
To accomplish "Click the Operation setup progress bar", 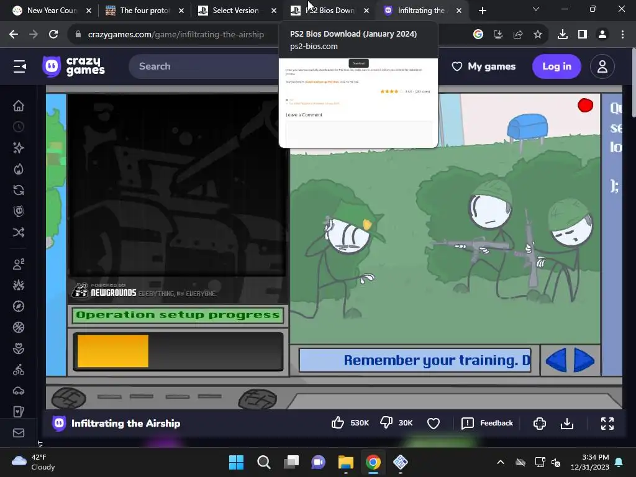I will [178, 352].
